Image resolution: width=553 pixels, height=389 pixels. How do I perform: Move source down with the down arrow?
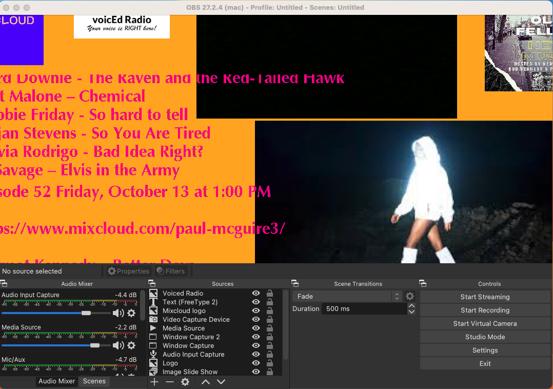tap(221, 382)
